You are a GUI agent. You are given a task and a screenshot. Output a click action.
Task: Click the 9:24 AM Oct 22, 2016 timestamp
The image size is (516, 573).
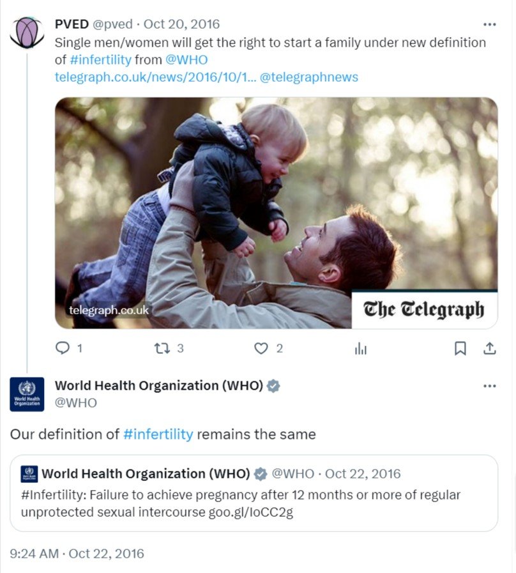pos(77,553)
